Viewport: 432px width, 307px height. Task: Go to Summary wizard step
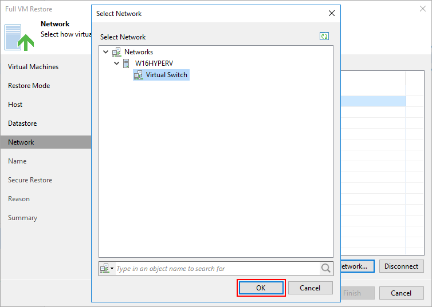tap(22, 218)
